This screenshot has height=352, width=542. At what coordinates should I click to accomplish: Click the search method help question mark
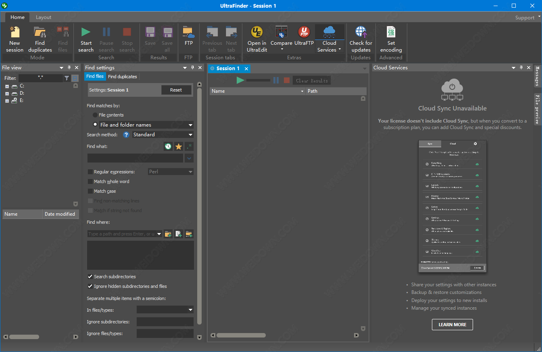pos(126,135)
